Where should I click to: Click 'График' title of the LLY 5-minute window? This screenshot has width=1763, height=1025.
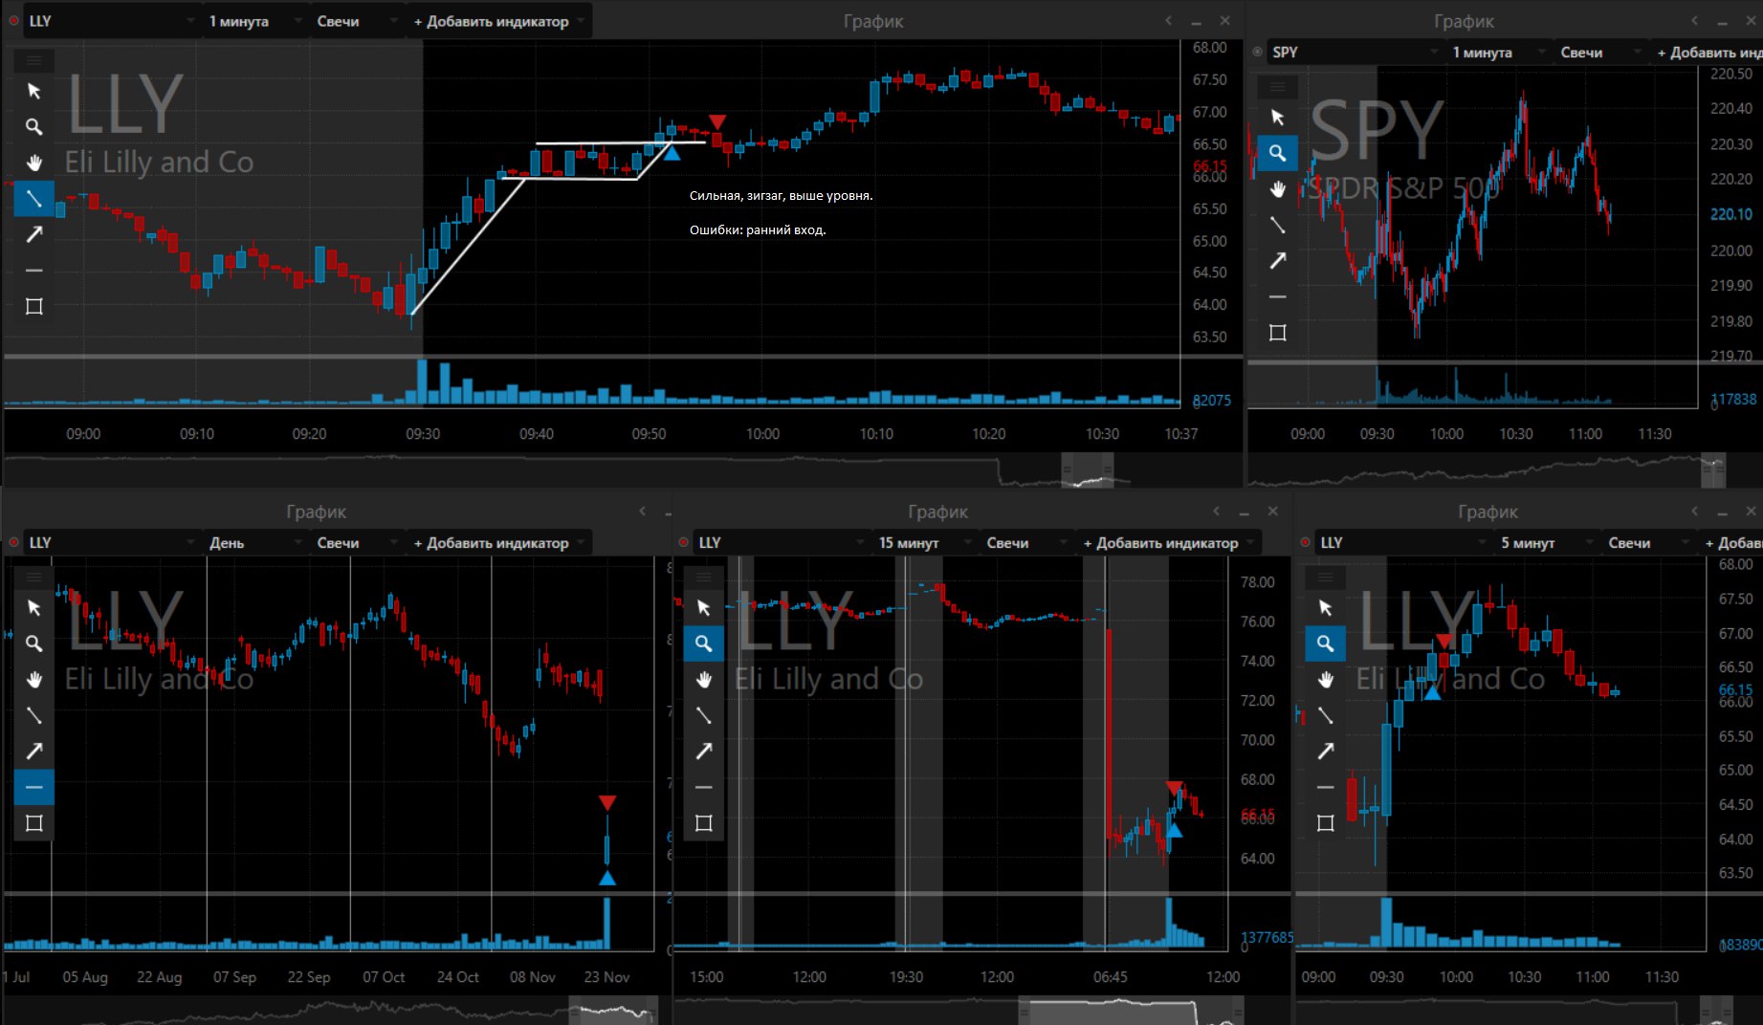[1488, 512]
